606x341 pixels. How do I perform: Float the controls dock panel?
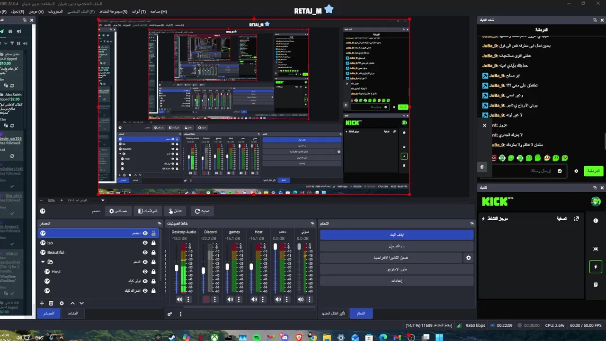[x=472, y=223]
